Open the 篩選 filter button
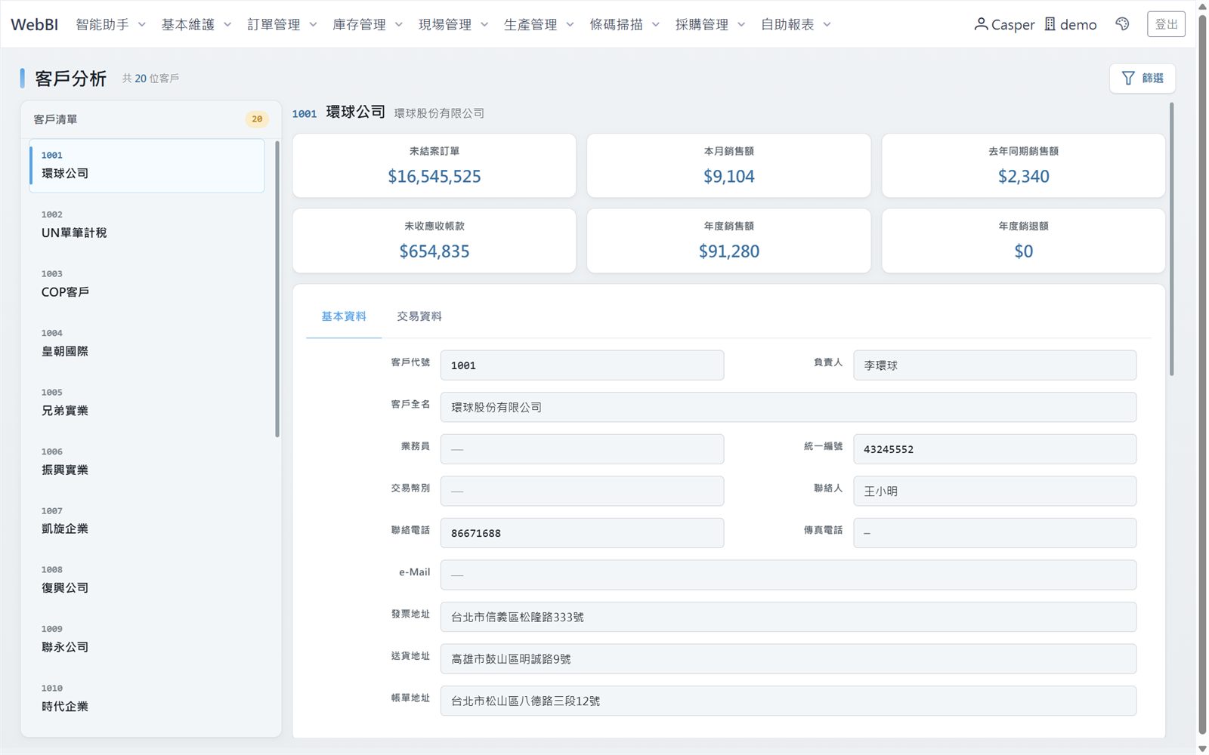Screen dimensions: 1209x755 point(1143,79)
